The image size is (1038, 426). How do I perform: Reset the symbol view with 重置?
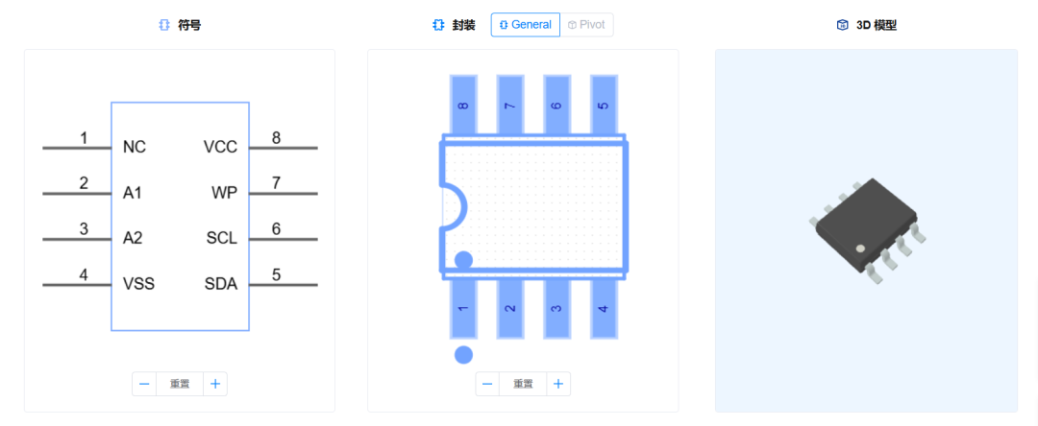tap(180, 384)
